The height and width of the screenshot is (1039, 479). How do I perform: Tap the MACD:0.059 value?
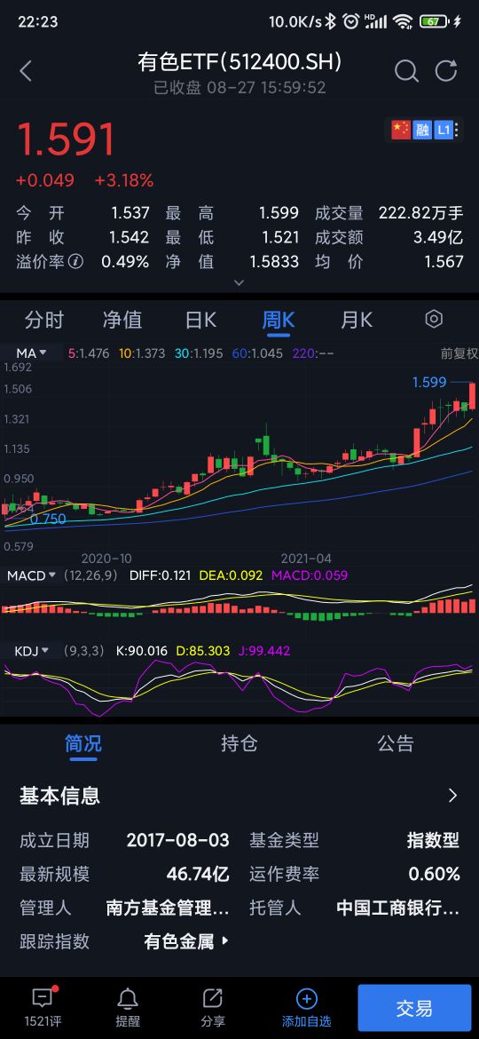coord(309,575)
